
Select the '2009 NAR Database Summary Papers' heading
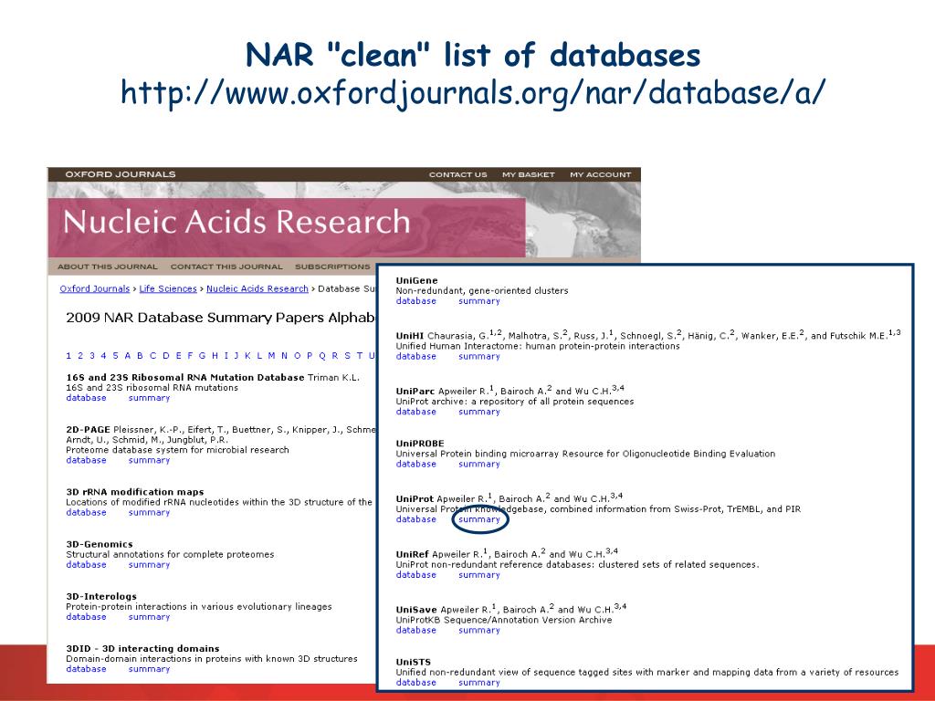click(221, 318)
